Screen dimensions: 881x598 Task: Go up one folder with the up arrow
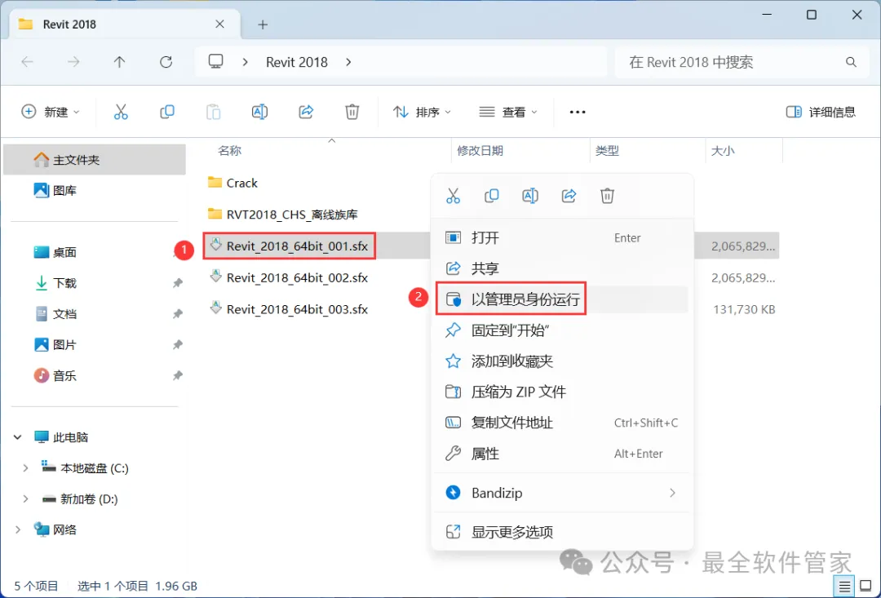coord(119,62)
